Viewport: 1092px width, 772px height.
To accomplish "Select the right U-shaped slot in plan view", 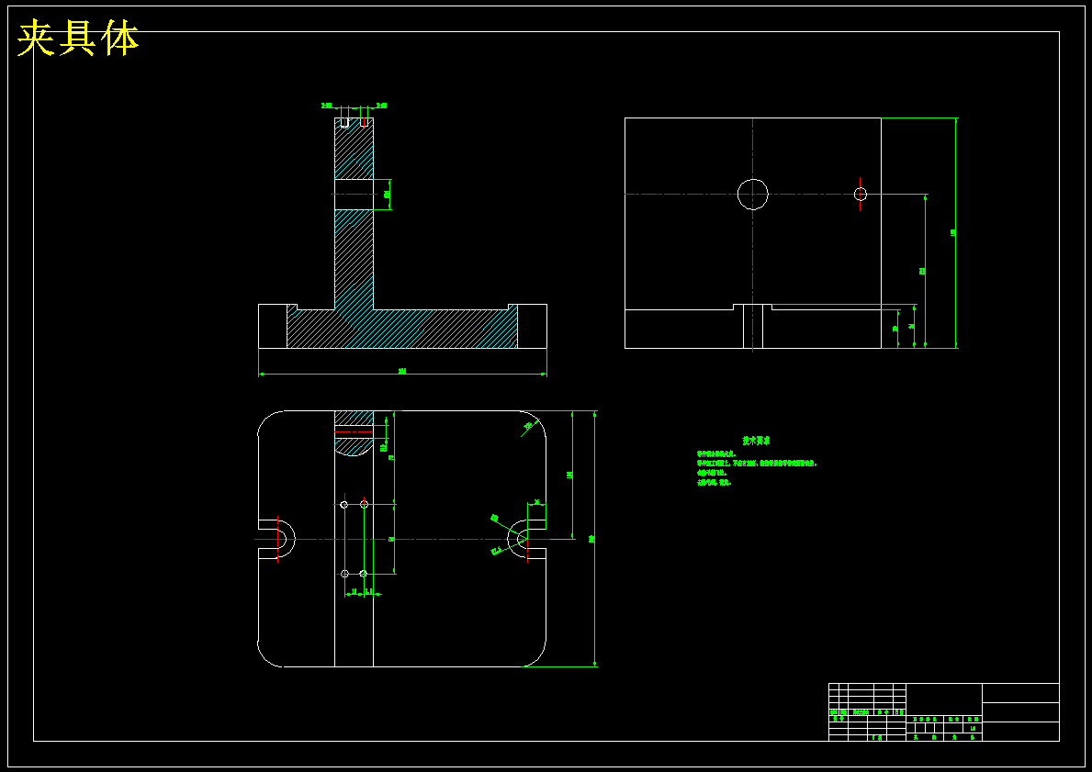I will point(526,539).
